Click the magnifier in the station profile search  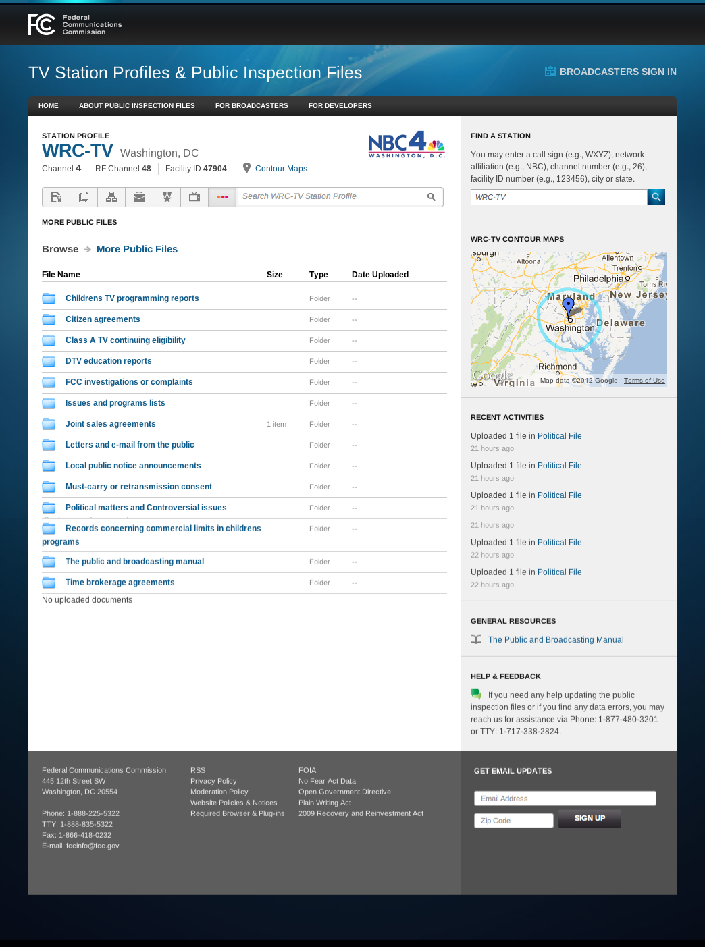click(x=432, y=197)
